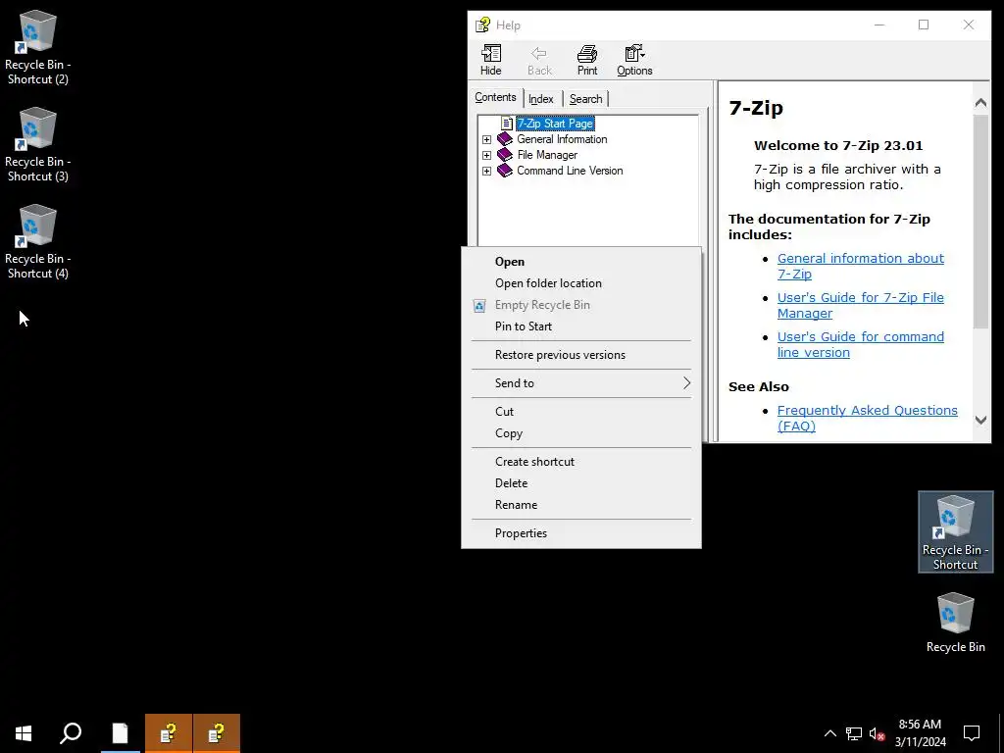Open taskbar search magnifier
The height and width of the screenshot is (753, 1004).
pyautogui.click(x=71, y=733)
